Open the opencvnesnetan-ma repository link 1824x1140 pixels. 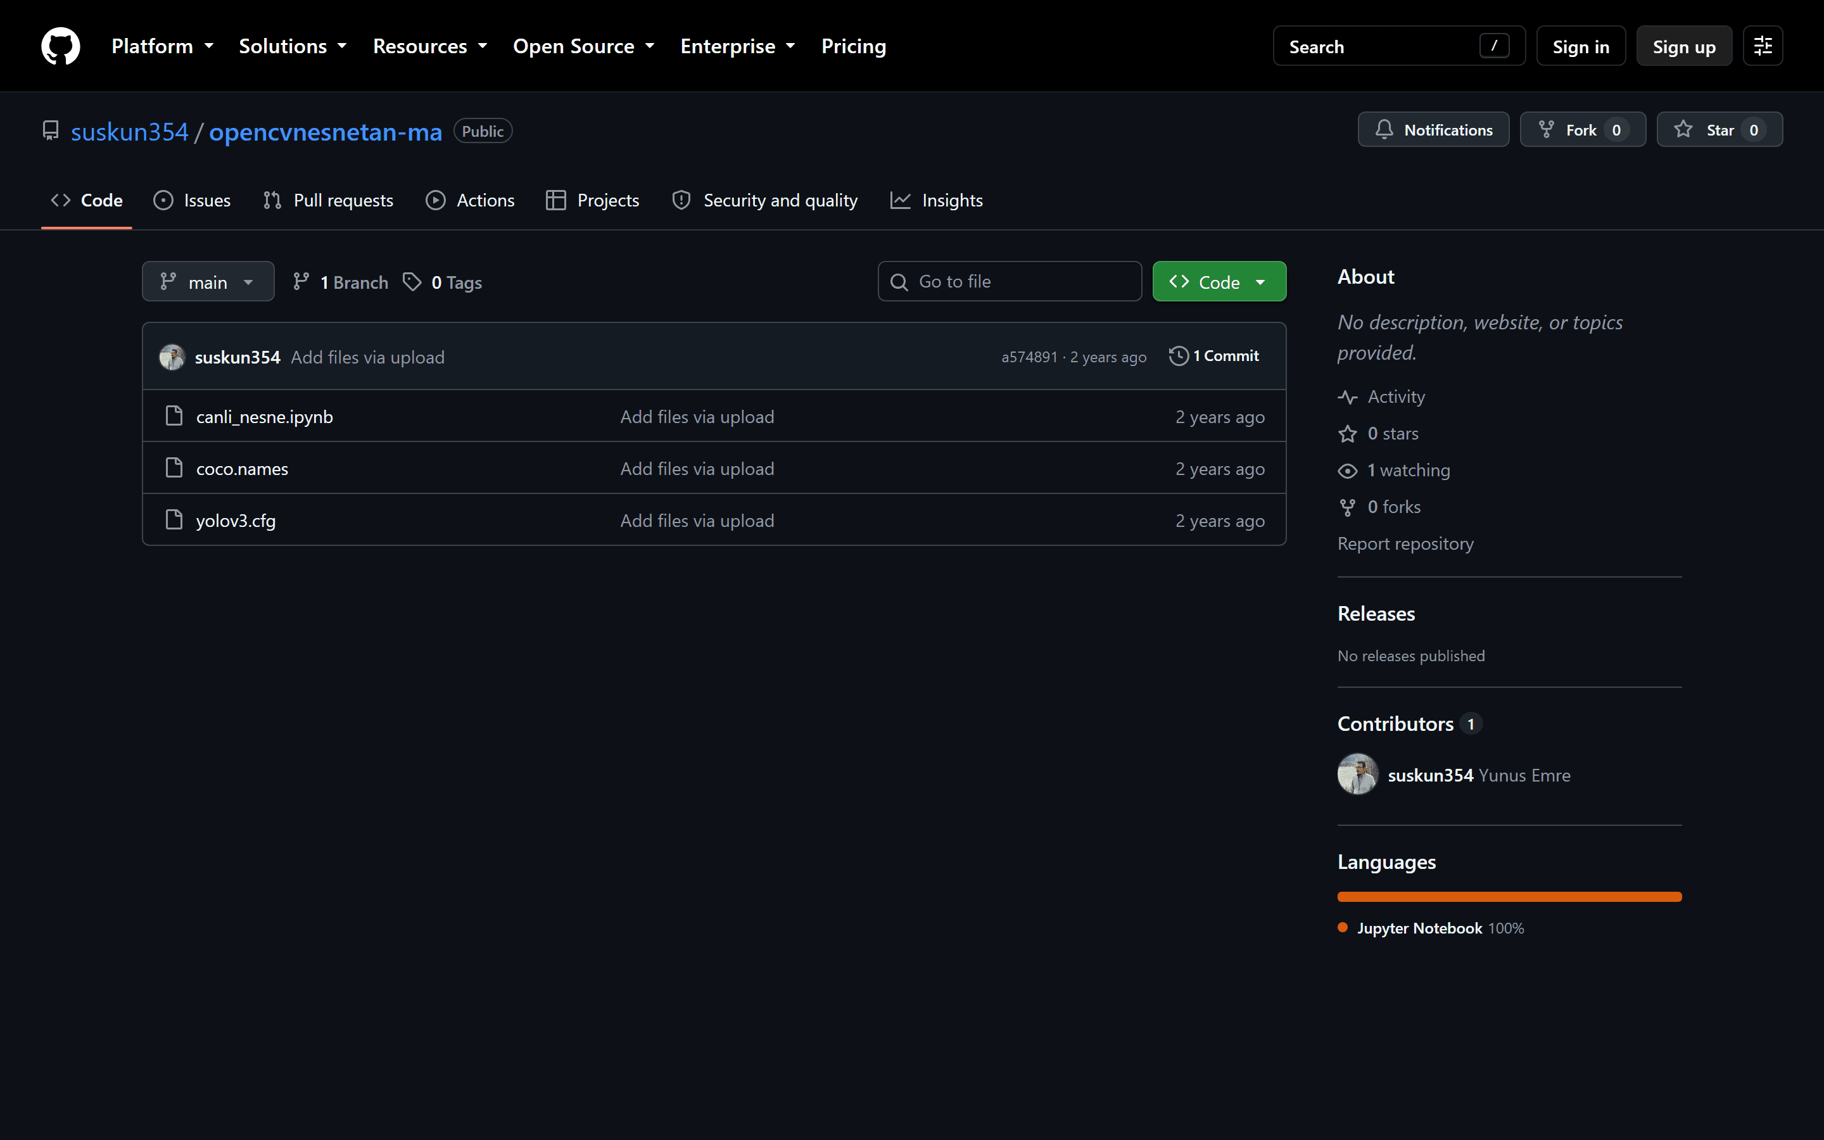pyautogui.click(x=326, y=132)
